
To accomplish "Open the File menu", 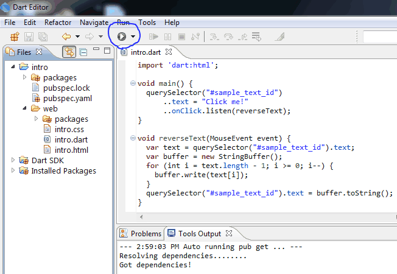I will click(10, 23).
